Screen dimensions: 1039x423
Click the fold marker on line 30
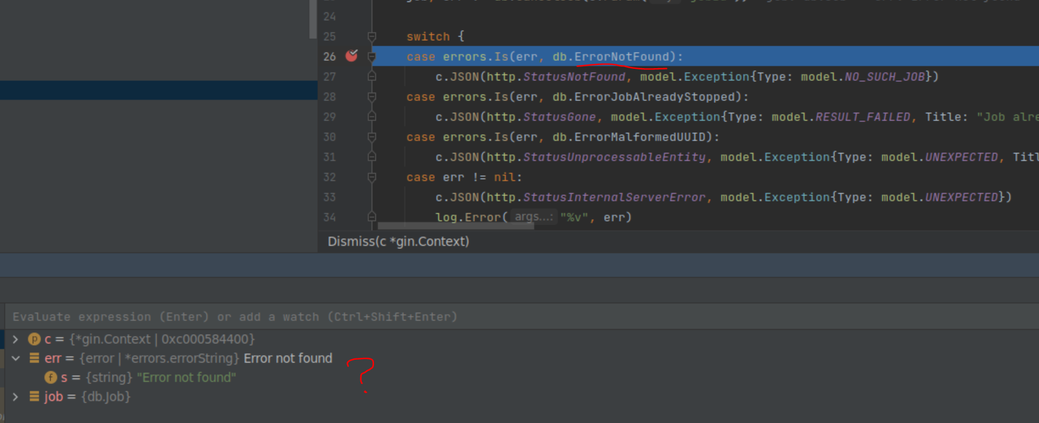point(372,137)
